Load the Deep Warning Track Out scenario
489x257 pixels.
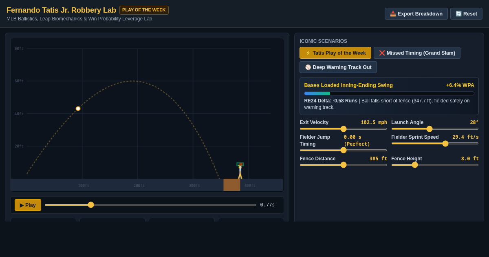coord(338,67)
